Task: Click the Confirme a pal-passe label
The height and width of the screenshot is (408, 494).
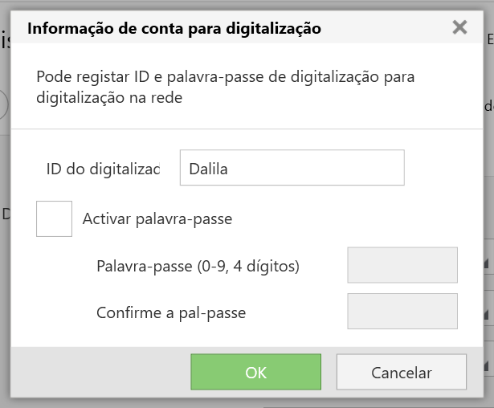Action: click(x=170, y=312)
